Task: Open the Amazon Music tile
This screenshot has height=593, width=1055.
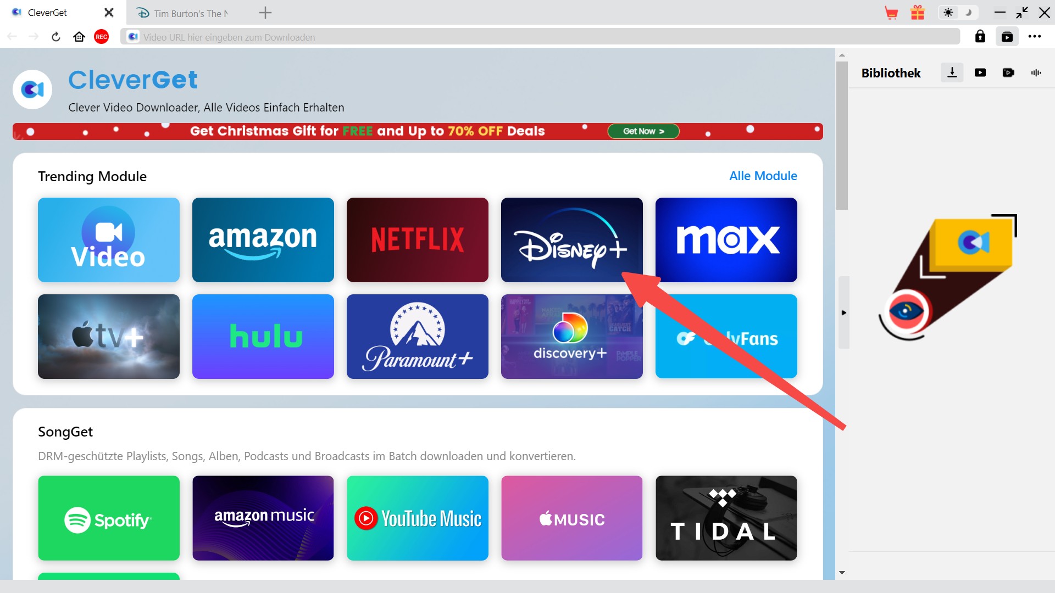Action: click(x=263, y=518)
